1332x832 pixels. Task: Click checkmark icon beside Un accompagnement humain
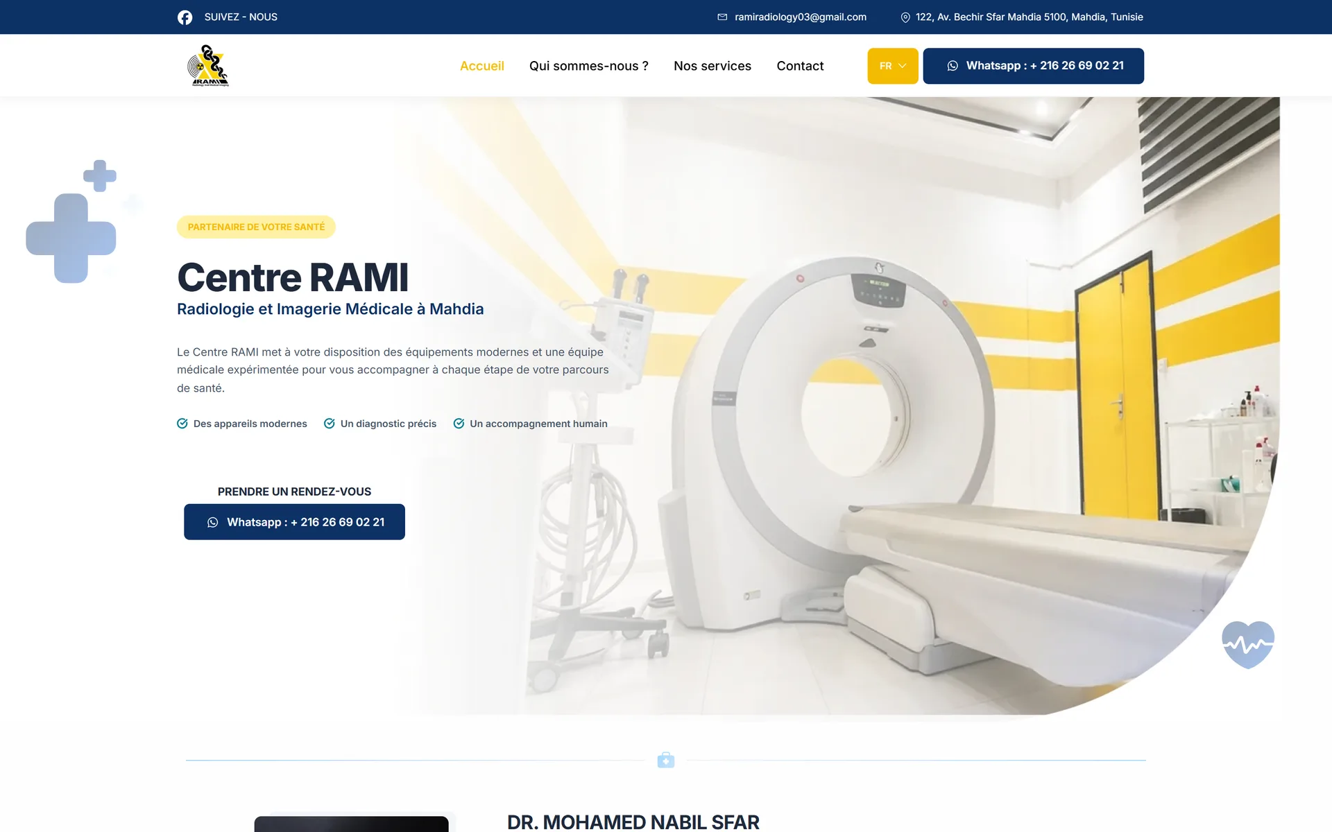pos(459,424)
